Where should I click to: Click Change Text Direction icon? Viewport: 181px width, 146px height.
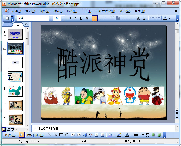118,18
